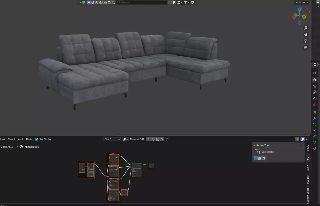The width and height of the screenshot is (320, 206).
Task: Open the Render properties tab icon
Action: pos(315,80)
